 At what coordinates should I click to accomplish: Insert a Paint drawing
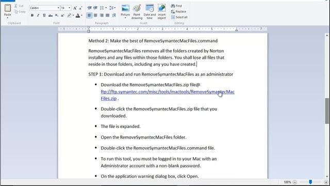pyautogui.click(x=137, y=12)
